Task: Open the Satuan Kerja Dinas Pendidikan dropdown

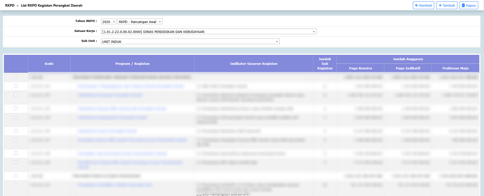Action: (x=209, y=32)
